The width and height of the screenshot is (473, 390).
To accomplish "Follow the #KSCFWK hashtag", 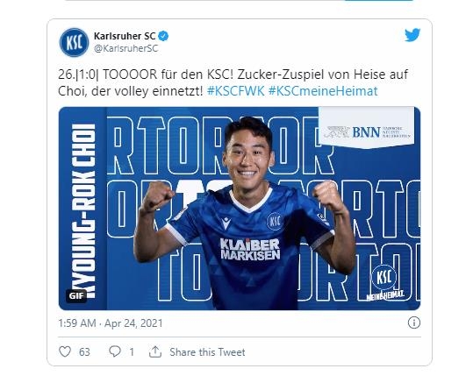I will coord(235,91).
